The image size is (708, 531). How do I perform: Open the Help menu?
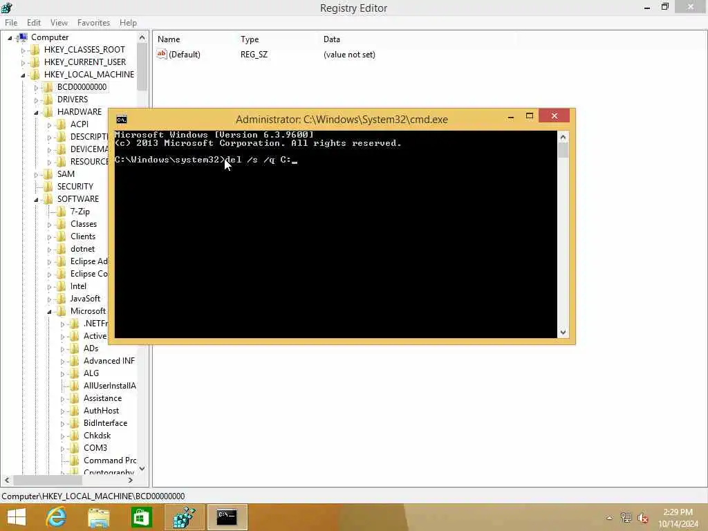pos(128,23)
